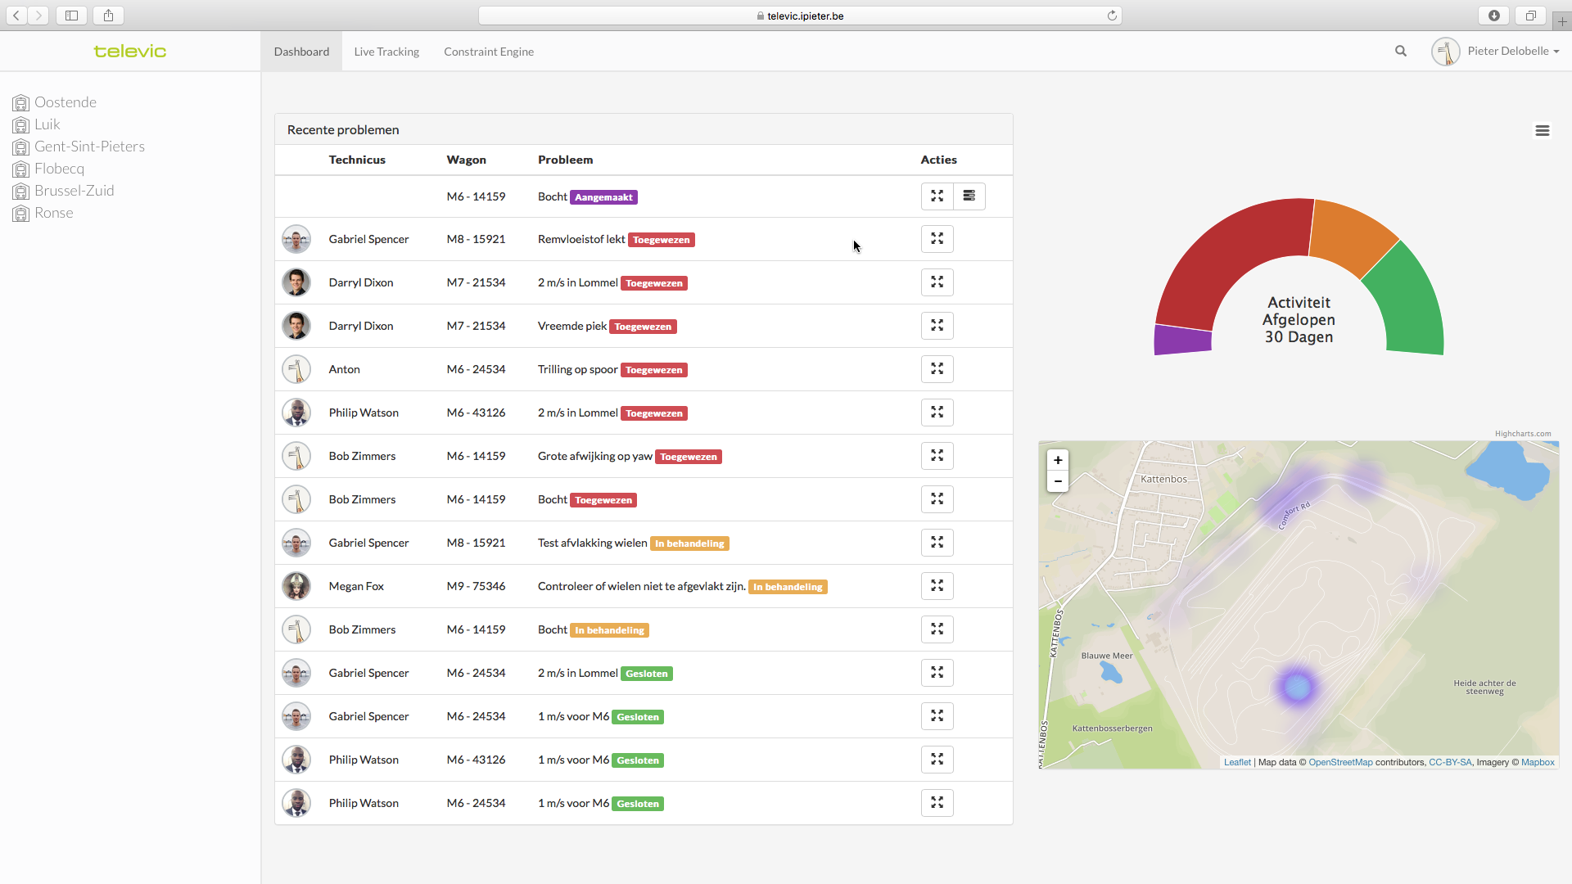This screenshot has width=1572, height=884.
Task: Click the Safari share icon
Action: 108,16
